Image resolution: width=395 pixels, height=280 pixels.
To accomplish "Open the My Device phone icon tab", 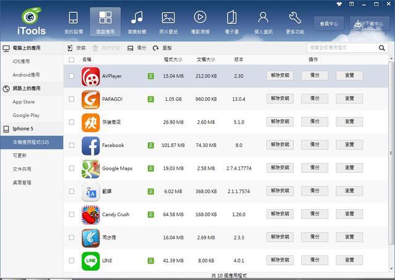I will point(73,22).
